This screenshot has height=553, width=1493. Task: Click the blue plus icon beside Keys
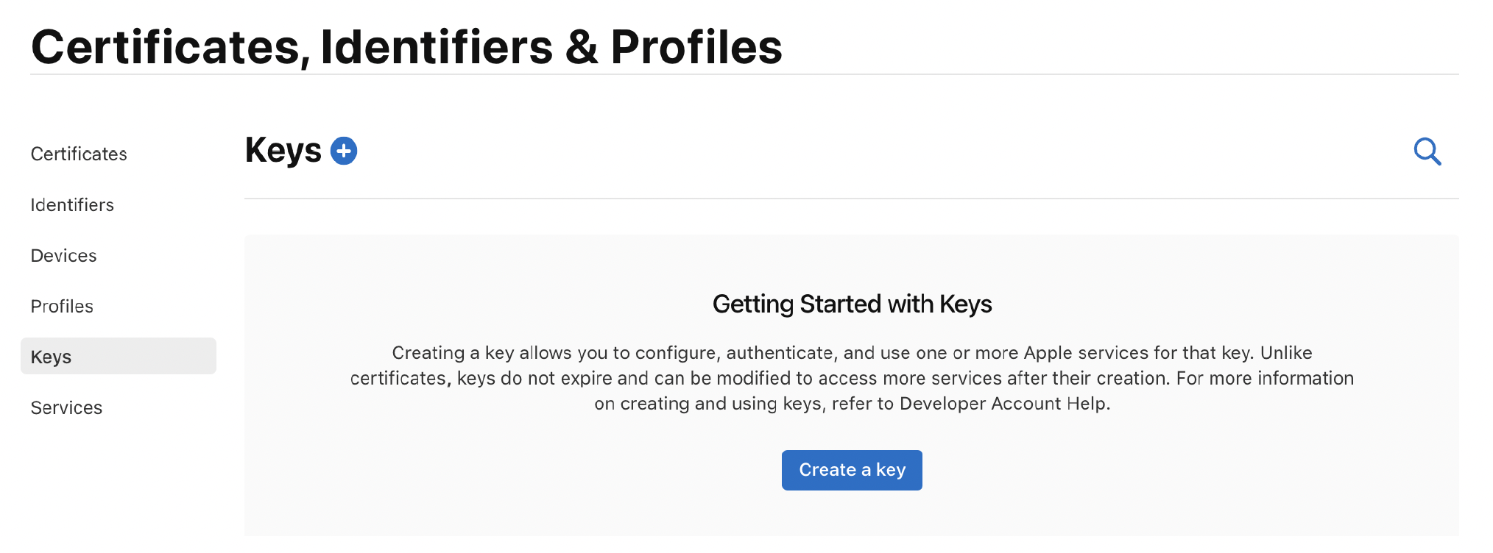344,151
